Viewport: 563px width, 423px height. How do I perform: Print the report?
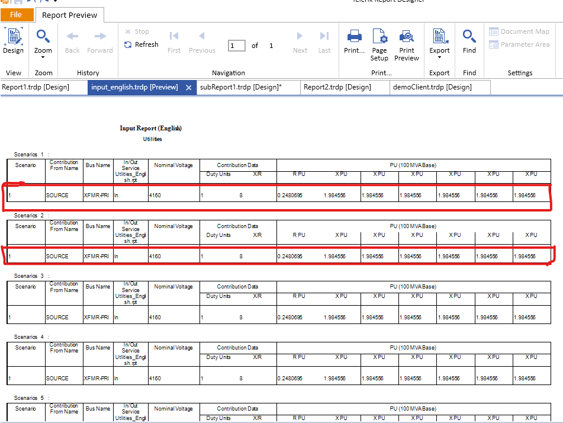click(x=355, y=41)
